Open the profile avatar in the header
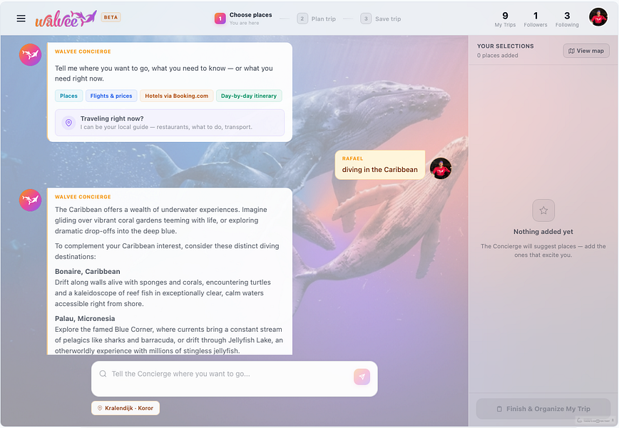The width and height of the screenshot is (619, 428). coord(598,17)
